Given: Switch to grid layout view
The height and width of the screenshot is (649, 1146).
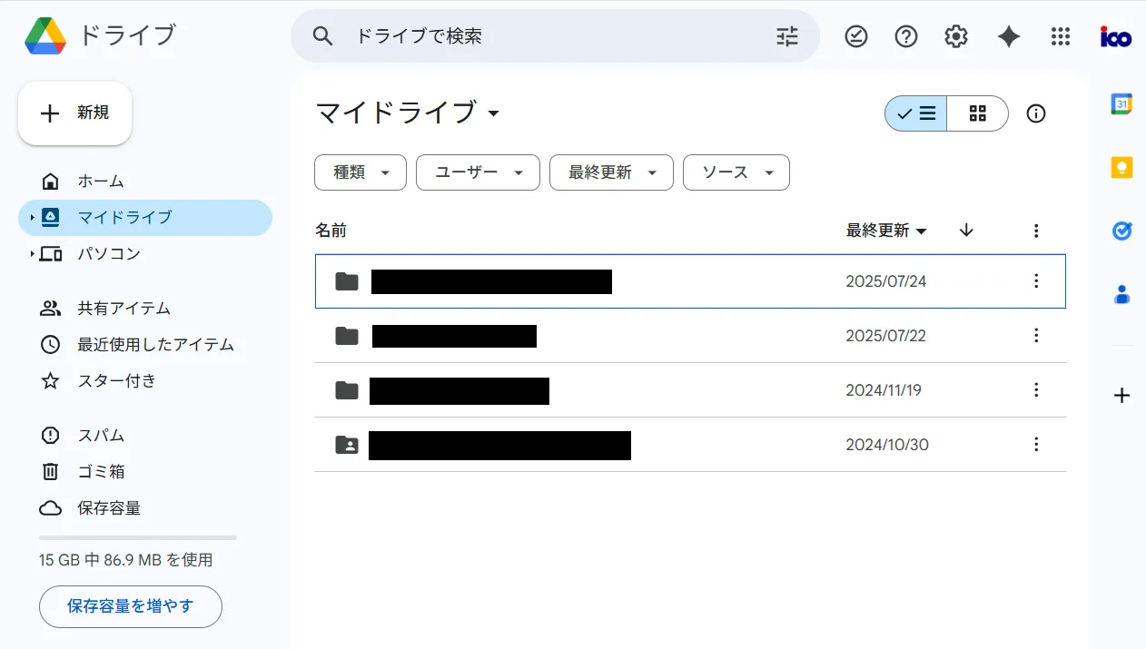Looking at the screenshot, I should [977, 113].
